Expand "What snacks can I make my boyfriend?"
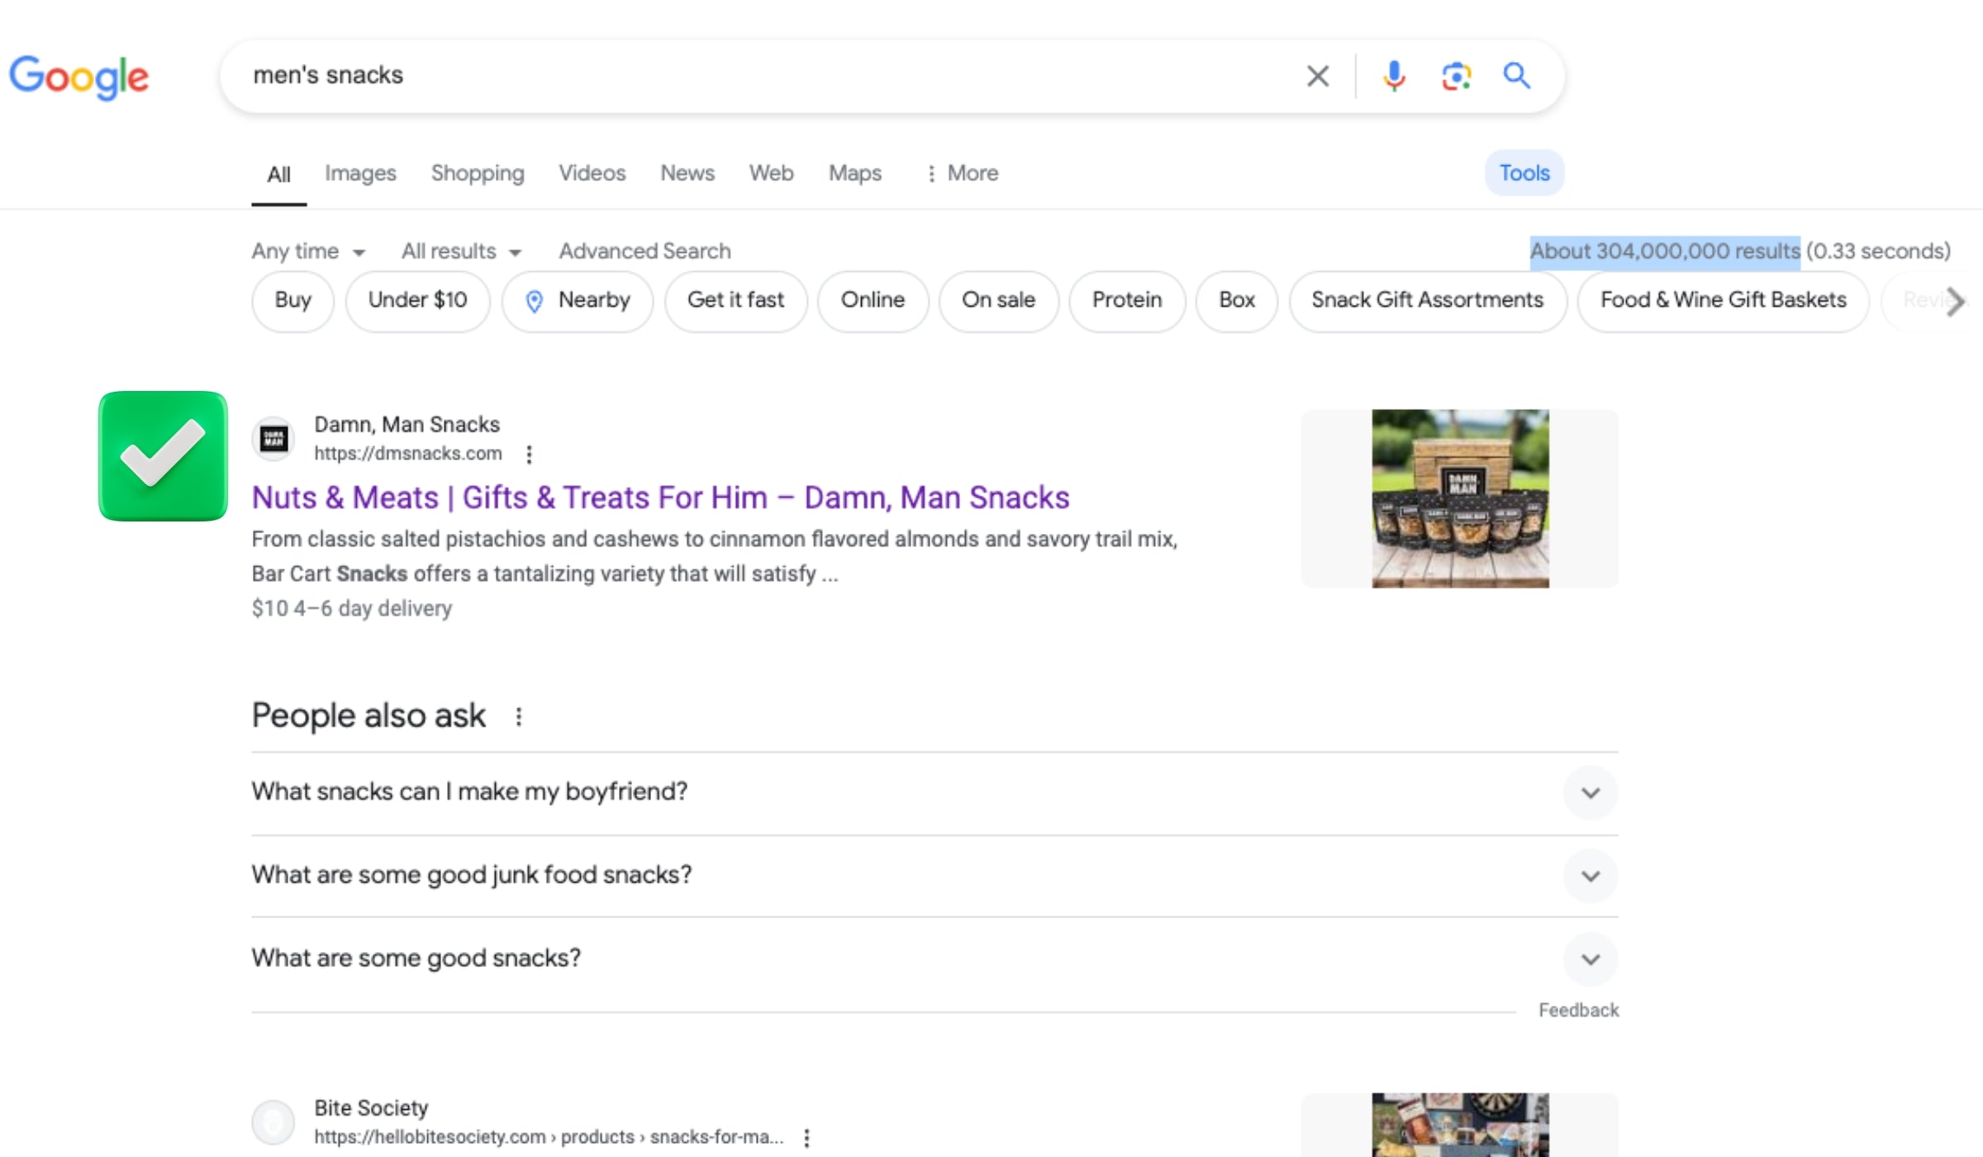The image size is (1983, 1157). (x=1590, y=793)
